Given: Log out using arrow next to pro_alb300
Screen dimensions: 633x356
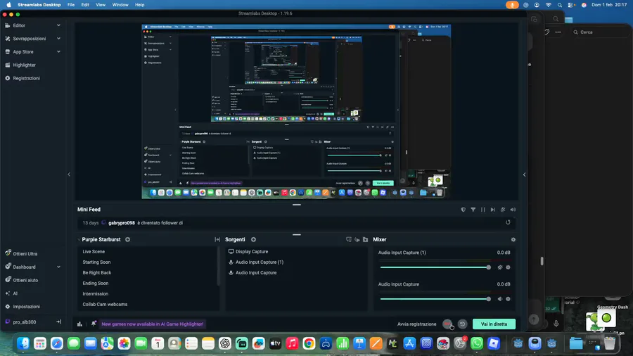Looking at the screenshot, I should (58, 322).
